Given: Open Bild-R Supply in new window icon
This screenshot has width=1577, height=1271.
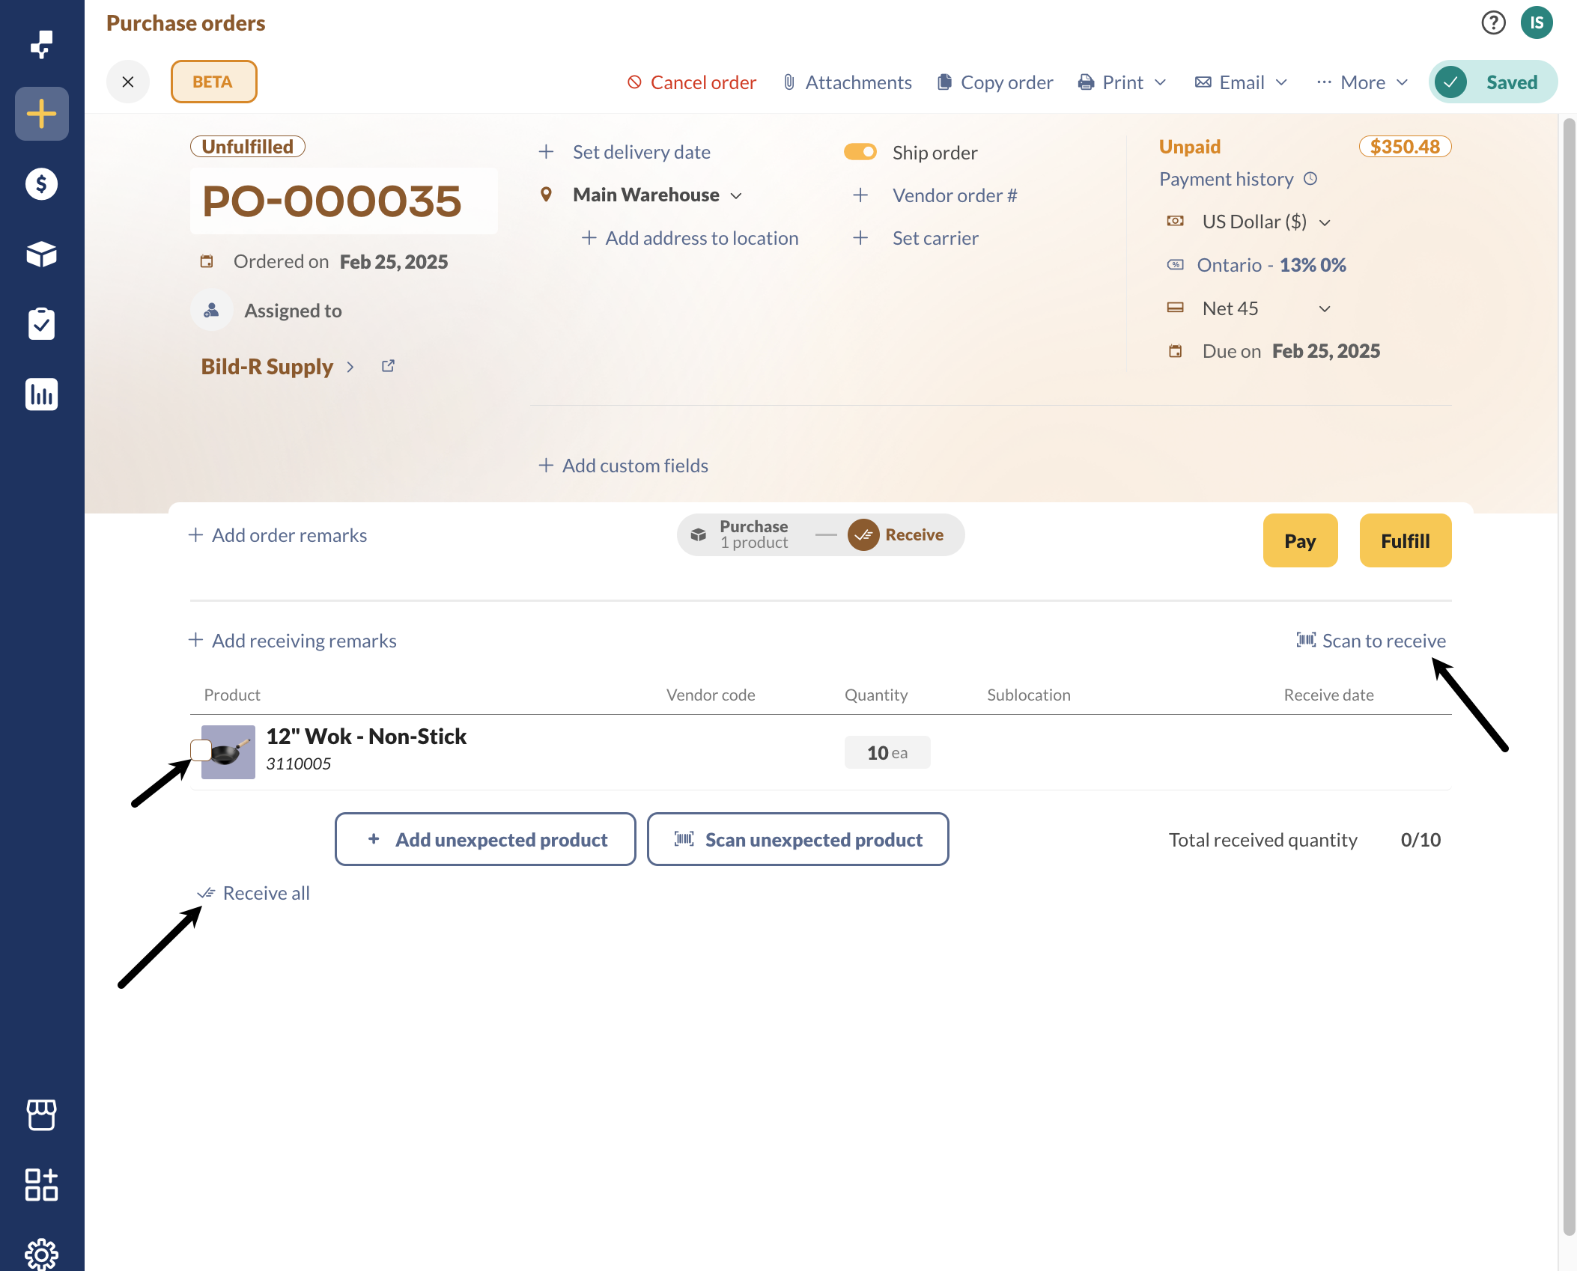Looking at the screenshot, I should (x=388, y=366).
